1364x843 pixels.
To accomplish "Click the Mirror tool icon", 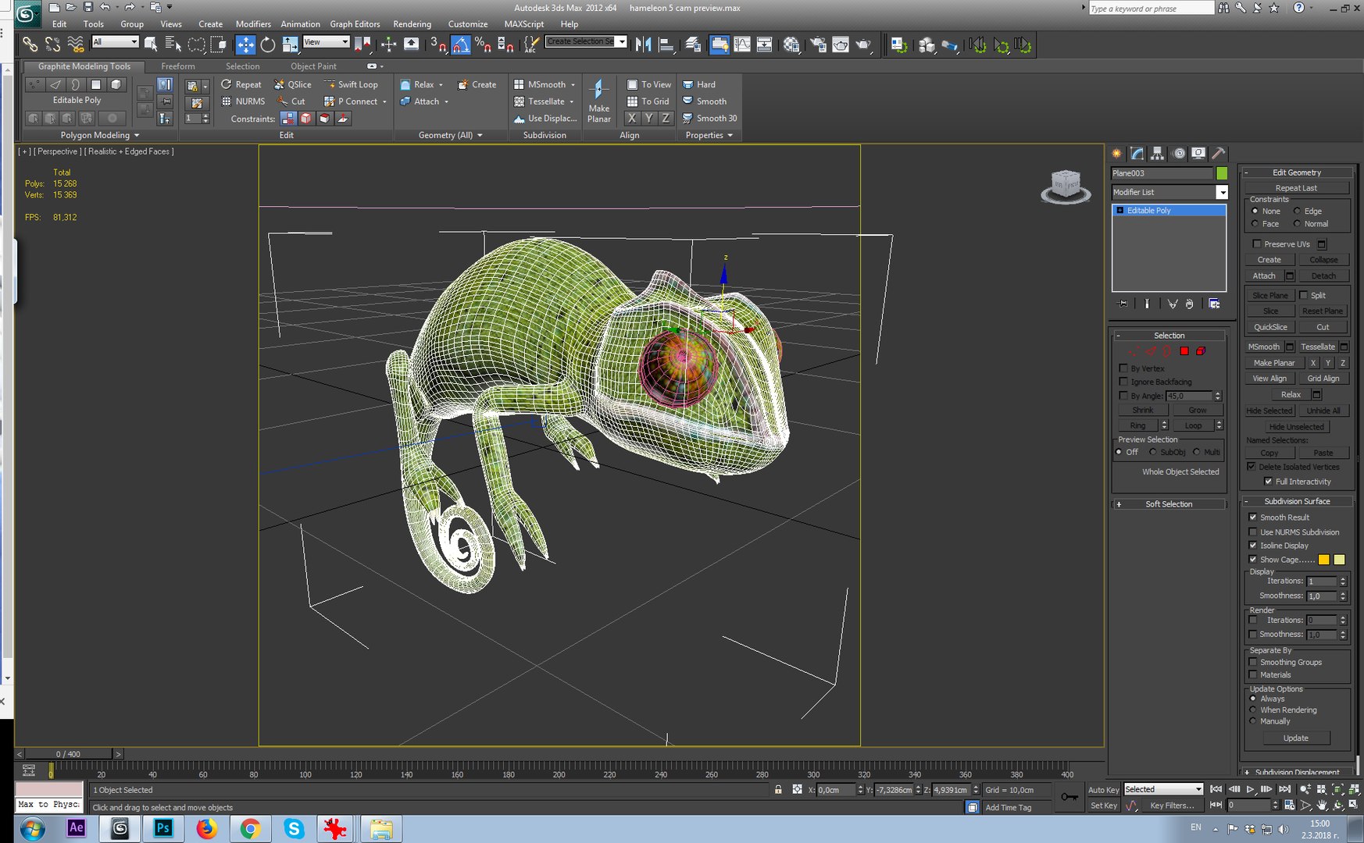I will click(643, 44).
